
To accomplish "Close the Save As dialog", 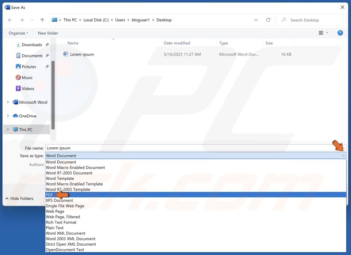I will click(x=342, y=7).
